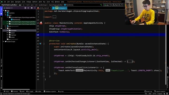Click the CRLF line separator indicator
169x95 pixels.
point(150,94)
